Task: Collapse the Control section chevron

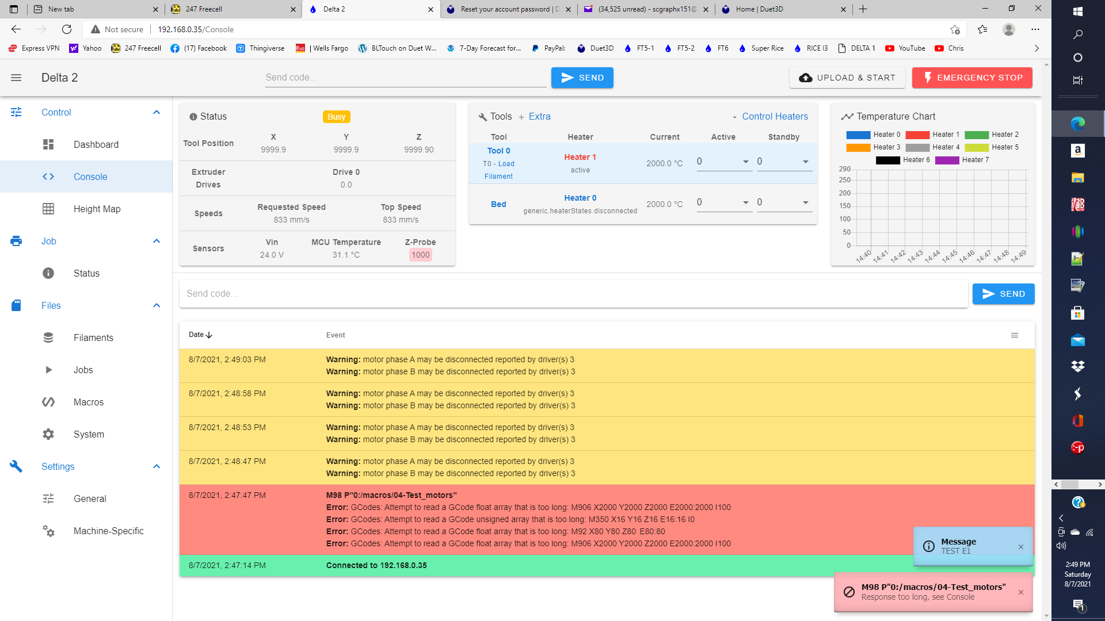Action: pyautogui.click(x=157, y=112)
